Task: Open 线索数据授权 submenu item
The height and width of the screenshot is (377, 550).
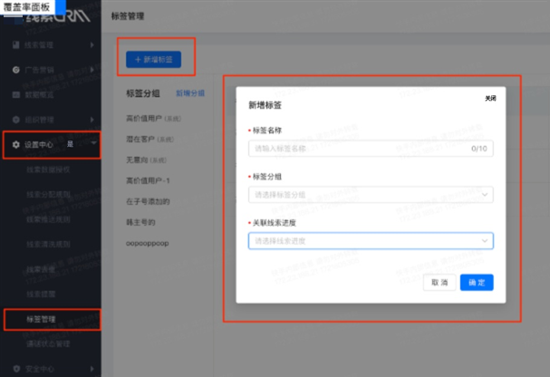Action: pos(48,169)
